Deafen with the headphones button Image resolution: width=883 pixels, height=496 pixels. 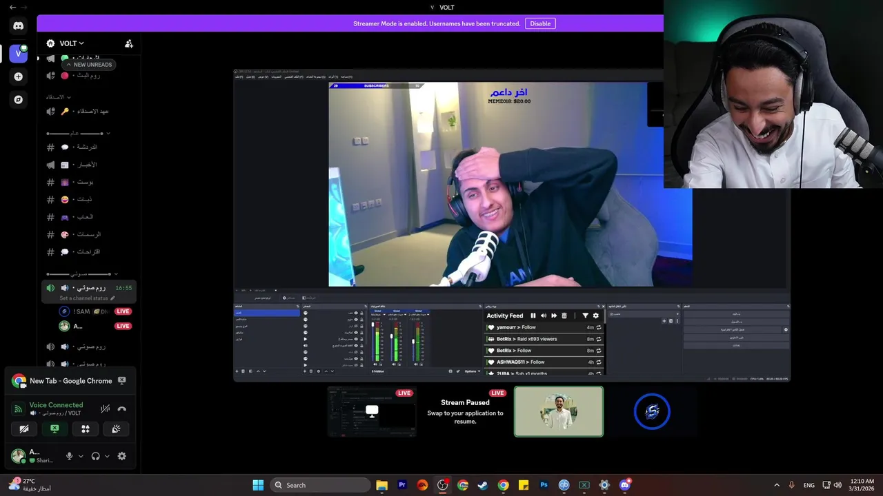pos(95,456)
